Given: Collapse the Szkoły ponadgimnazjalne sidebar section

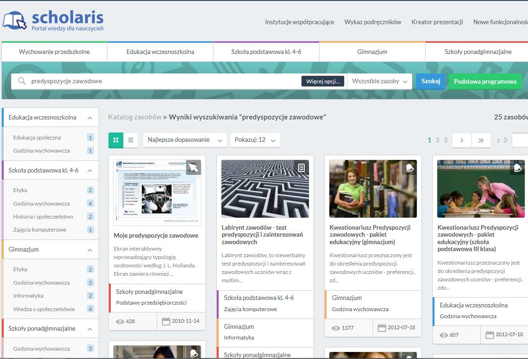Looking at the screenshot, I should pyautogui.click(x=90, y=329).
